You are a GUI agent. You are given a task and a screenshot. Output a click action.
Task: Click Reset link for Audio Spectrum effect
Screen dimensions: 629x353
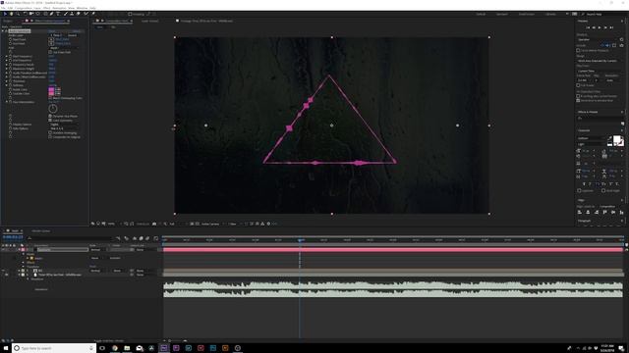(52, 30)
